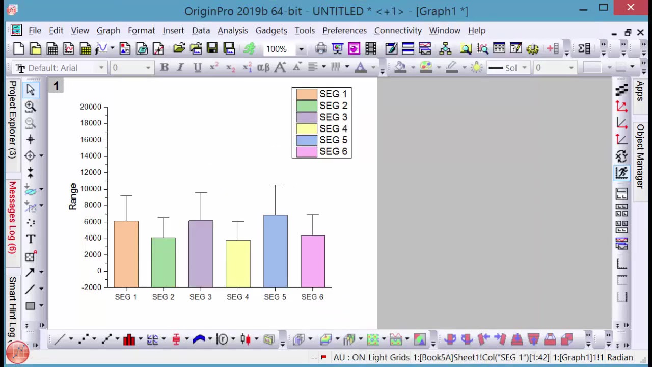Click the SEG 6 pink legend swatch
This screenshot has height=367, width=652.
click(x=307, y=152)
